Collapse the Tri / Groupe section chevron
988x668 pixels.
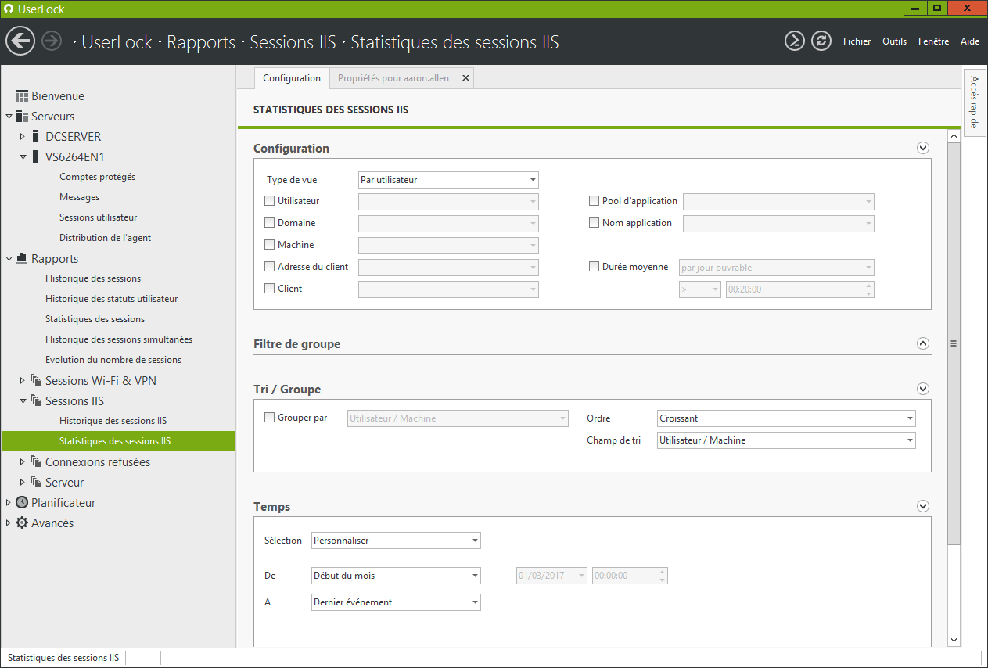923,389
